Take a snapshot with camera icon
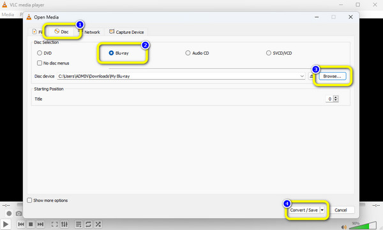Screen dimensions: 383x230 [x=19, y=213]
